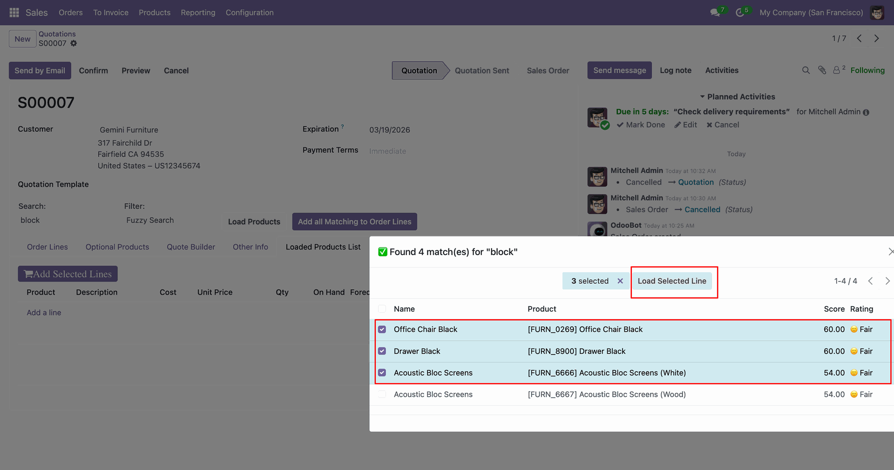This screenshot has width=894, height=470.
Task: Uncheck Acoustic Bloc Screens (White) row
Action: (382, 373)
